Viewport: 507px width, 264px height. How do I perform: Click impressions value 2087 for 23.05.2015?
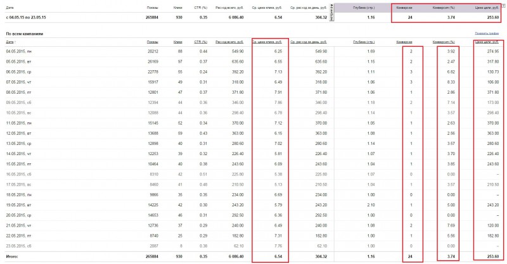(154, 246)
